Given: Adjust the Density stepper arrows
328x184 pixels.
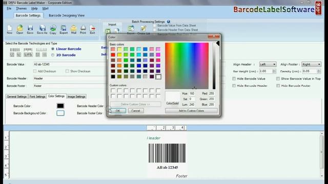Looking at the screenshot, I should click(319, 72).
